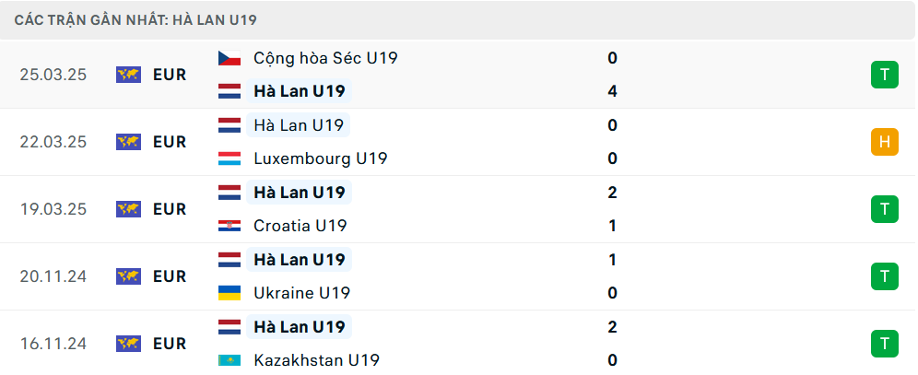The width and height of the screenshot is (918, 375).
Task: Click the green T badge for 25.03.25 match
Action: pos(884,75)
